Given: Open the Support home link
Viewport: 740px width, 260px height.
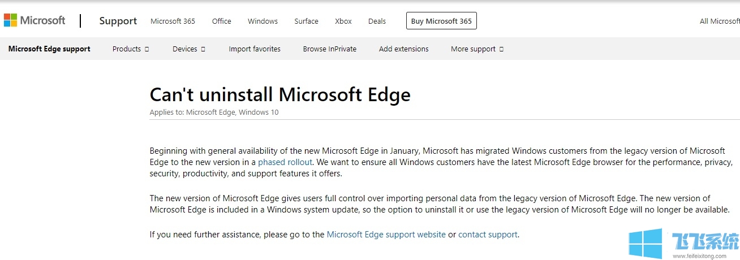Looking at the screenshot, I should (x=118, y=21).
